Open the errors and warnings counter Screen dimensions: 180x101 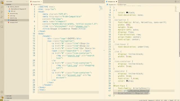[6, 100]
